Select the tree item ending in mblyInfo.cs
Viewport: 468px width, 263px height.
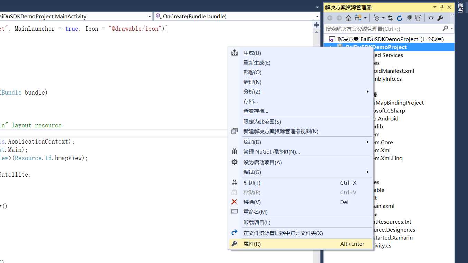tap(388, 79)
